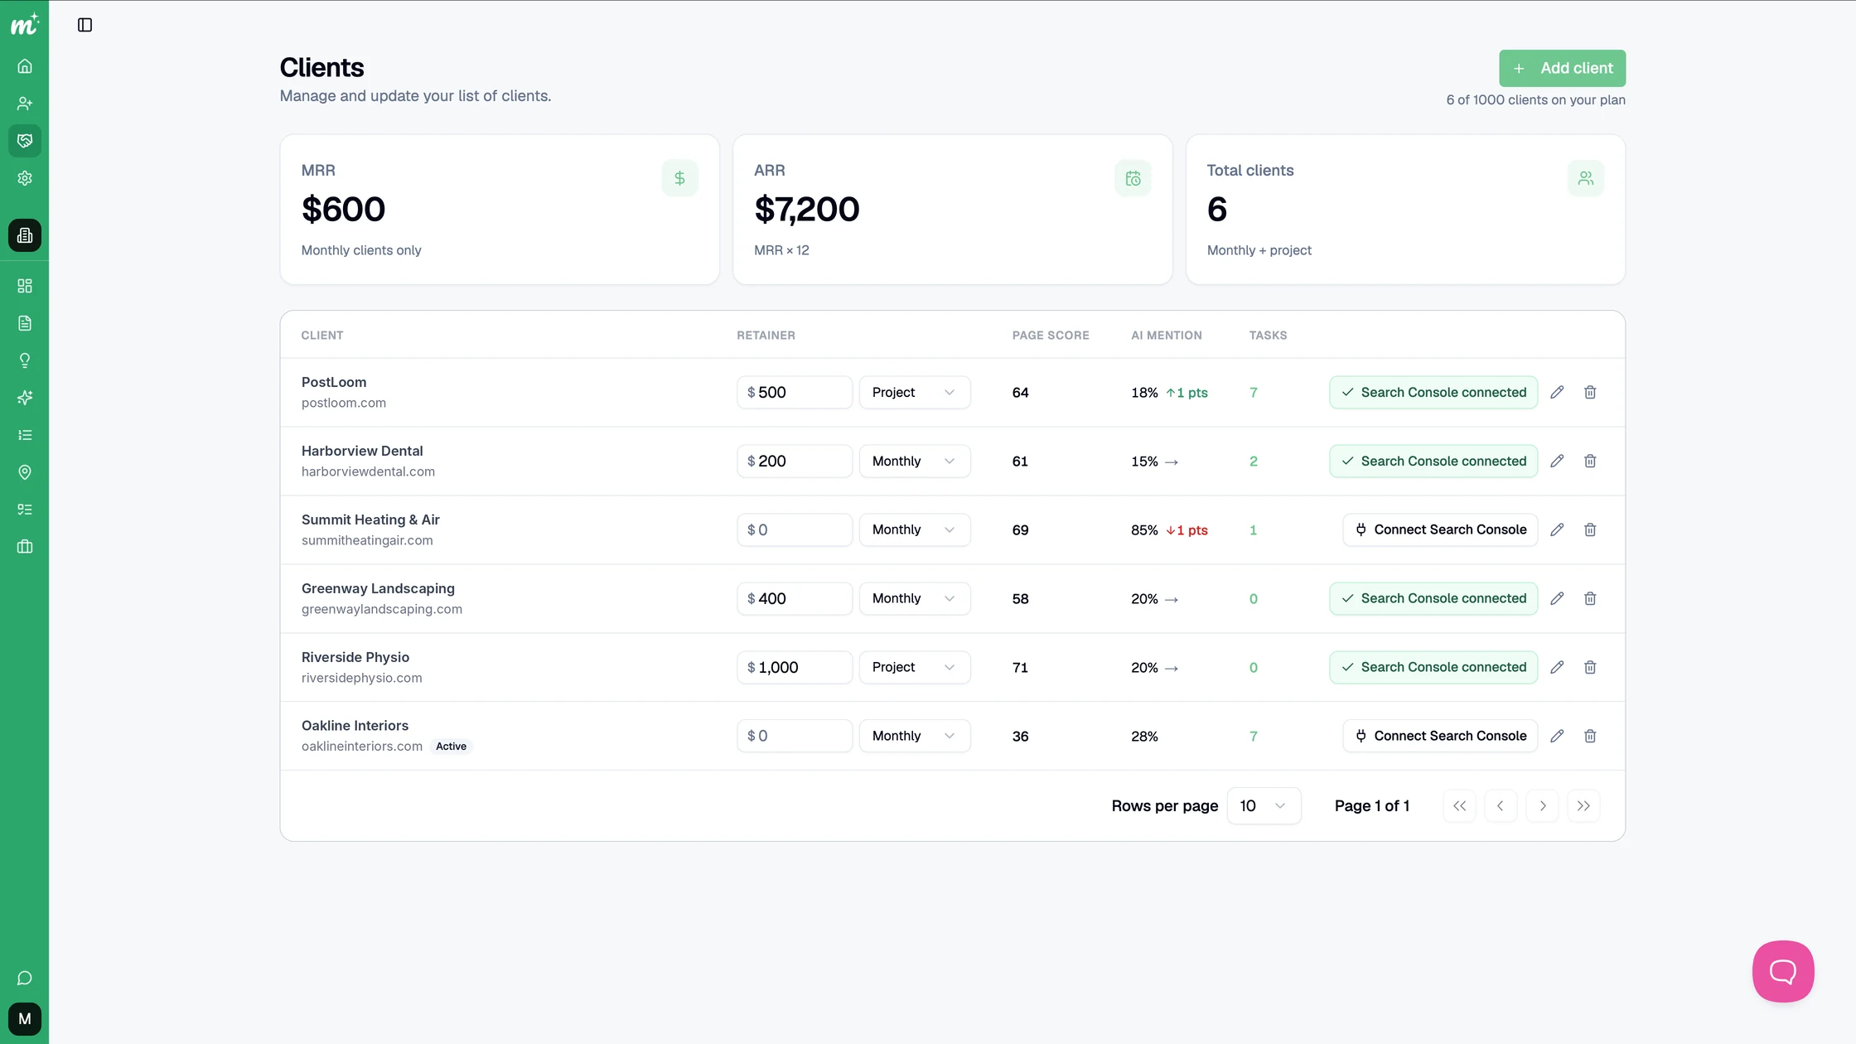Go to first page button
This screenshot has width=1856, height=1044.
(x=1459, y=806)
